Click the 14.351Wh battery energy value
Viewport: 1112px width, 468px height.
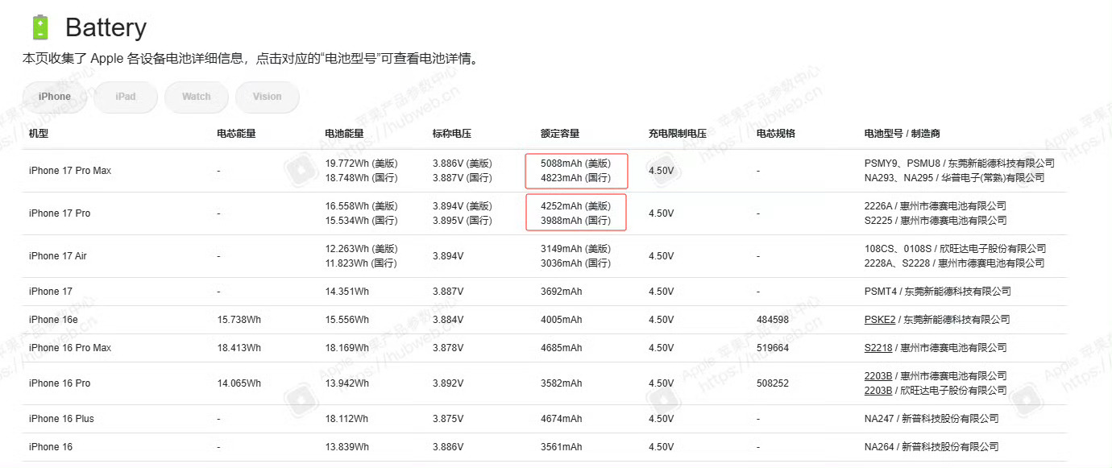[x=346, y=292]
